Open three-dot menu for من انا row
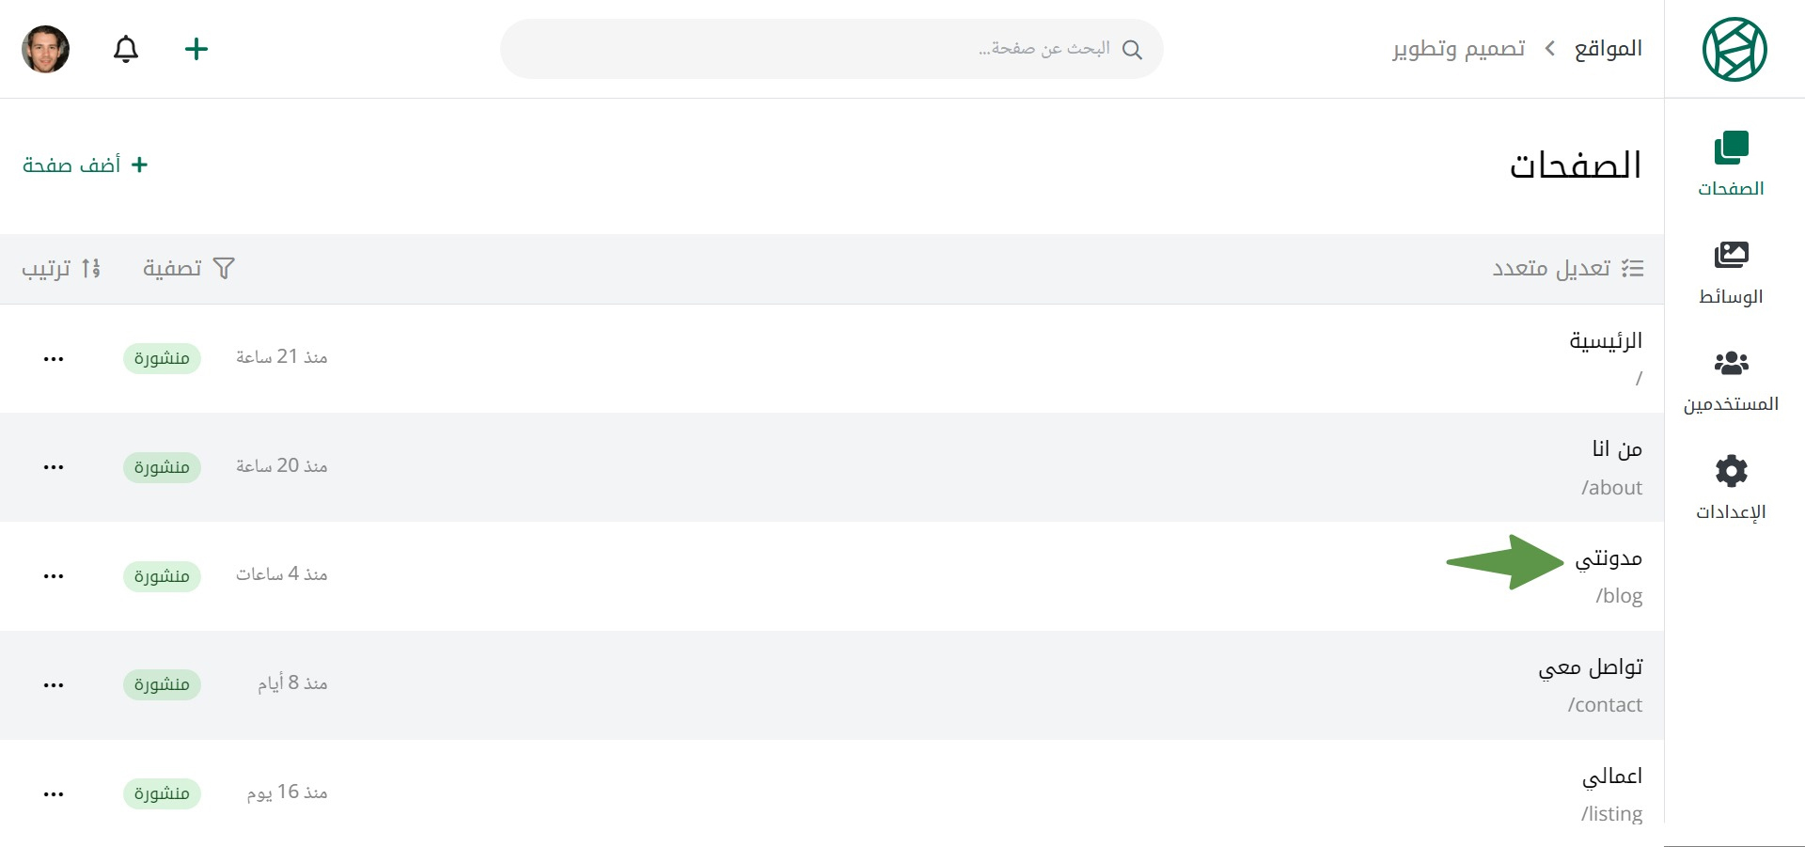The height and width of the screenshot is (847, 1805). click(x=54, y=467)
